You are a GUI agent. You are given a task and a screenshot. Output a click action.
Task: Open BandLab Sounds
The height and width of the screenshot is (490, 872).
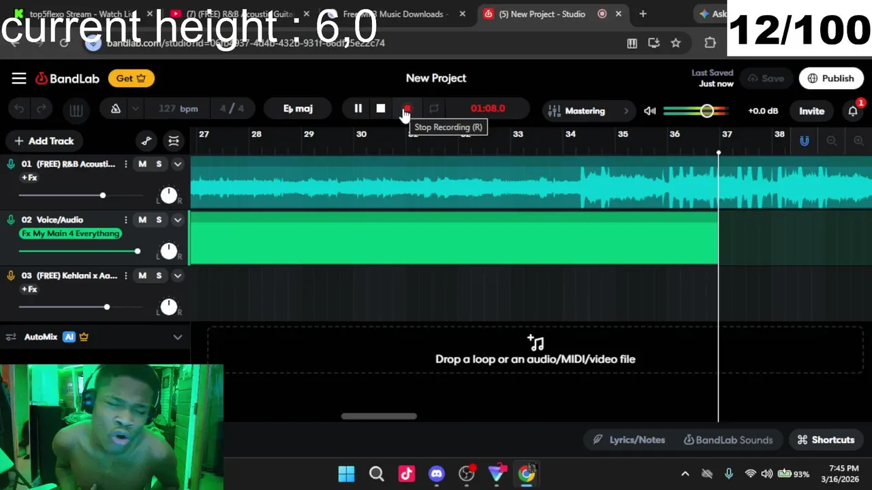[728, 440]
